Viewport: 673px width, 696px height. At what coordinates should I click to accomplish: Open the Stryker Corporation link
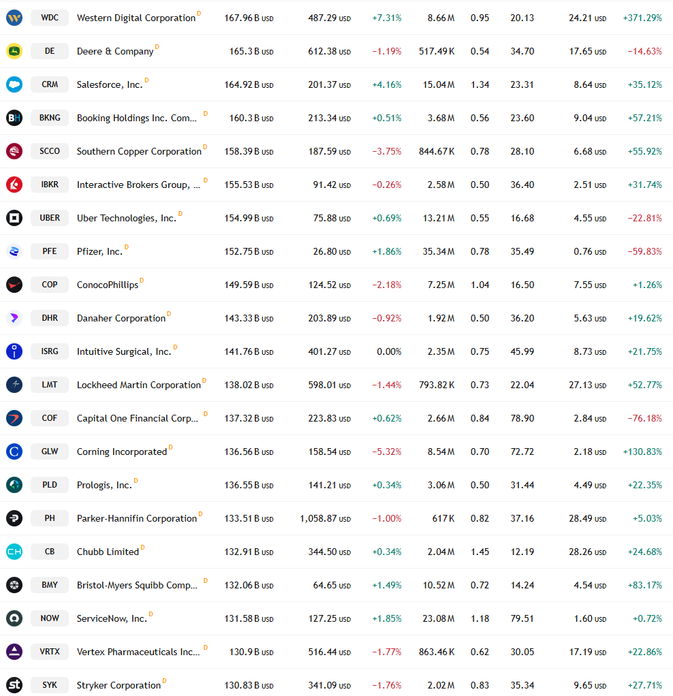point(119,685)
